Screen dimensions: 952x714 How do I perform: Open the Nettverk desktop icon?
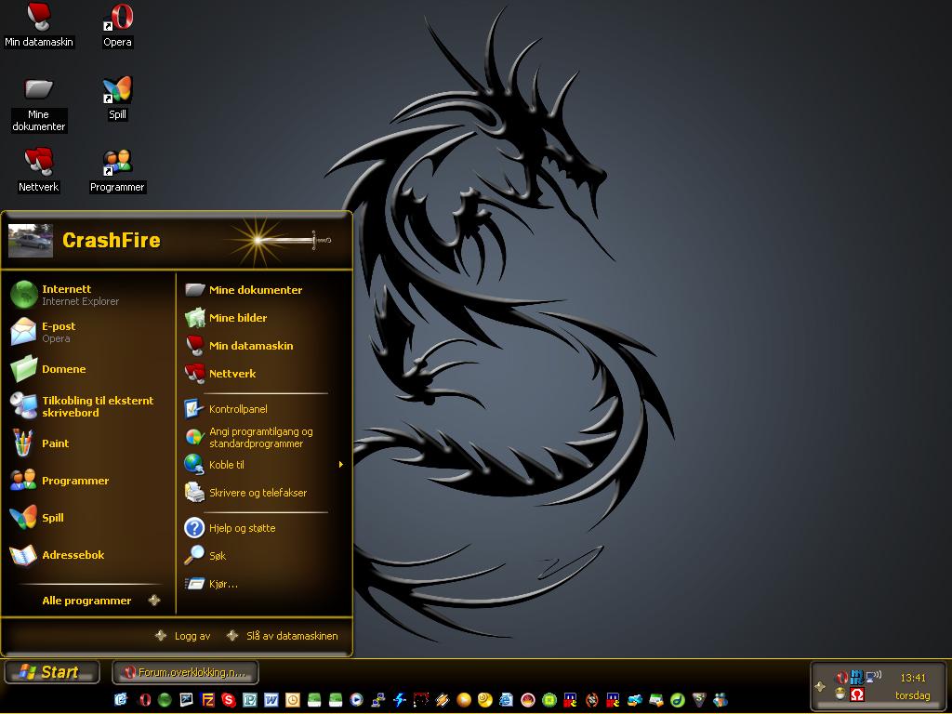tap(39, 170)
